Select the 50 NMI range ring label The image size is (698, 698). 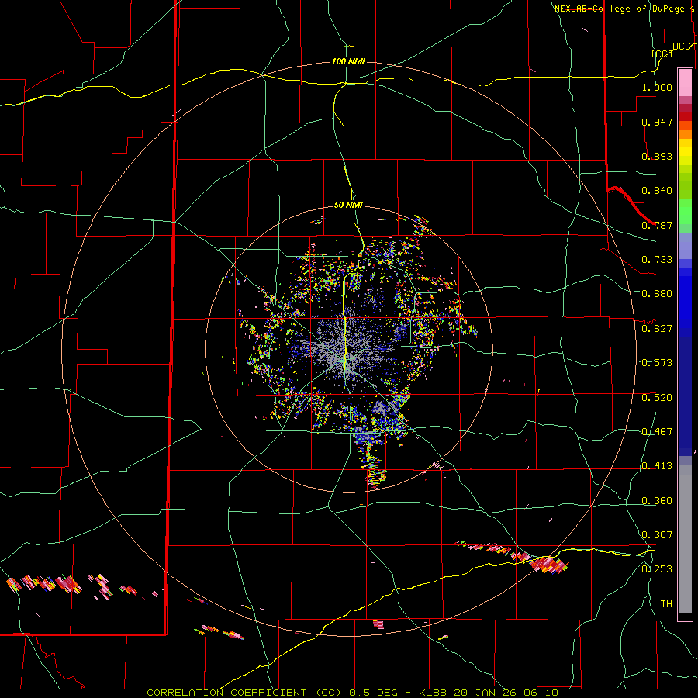coord(348,205)
